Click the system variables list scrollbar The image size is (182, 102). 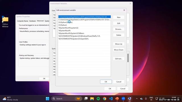coord(128,58)
